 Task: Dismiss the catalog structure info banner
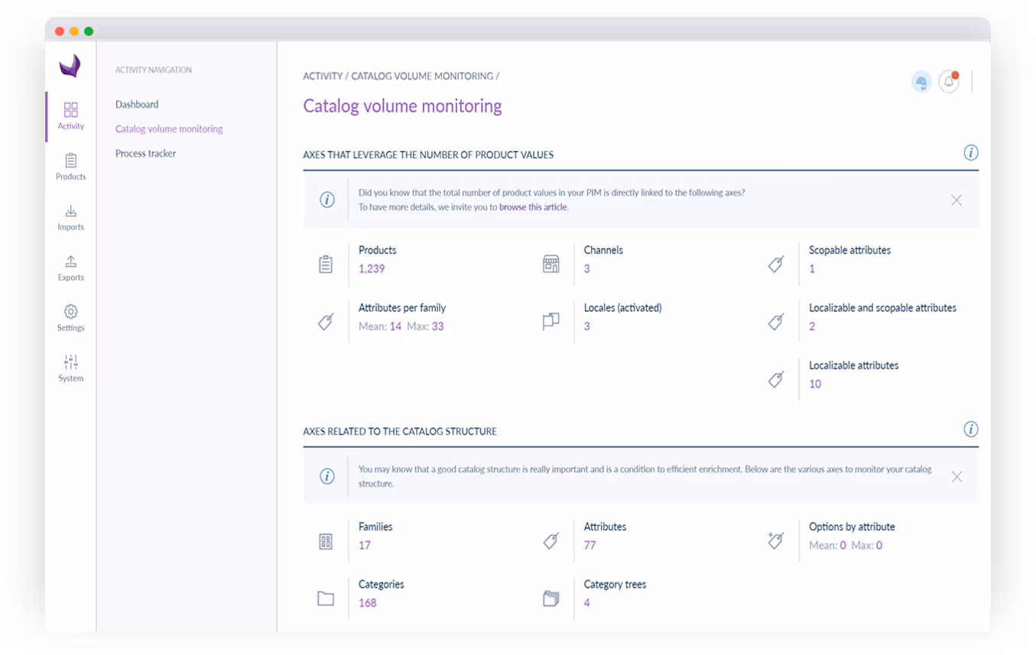[956, 477]
